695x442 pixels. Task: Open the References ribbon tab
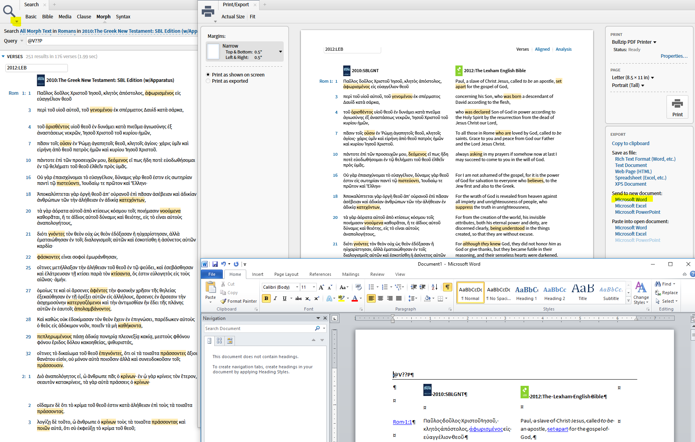(320, 274)
